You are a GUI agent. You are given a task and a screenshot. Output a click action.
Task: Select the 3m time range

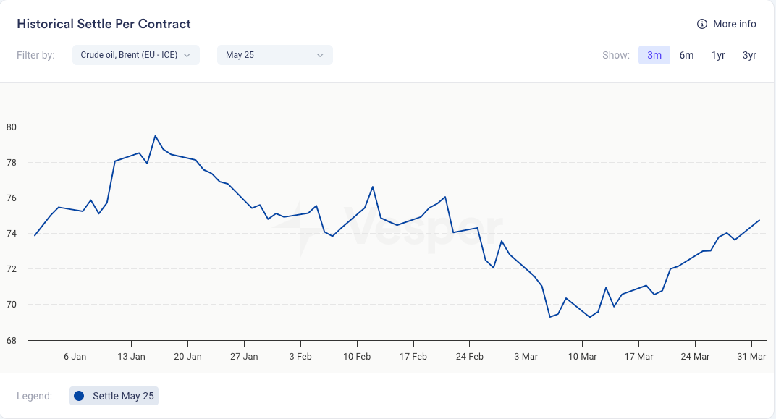[x=654, y=55]
